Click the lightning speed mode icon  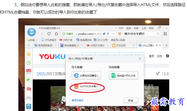[108, 34]
